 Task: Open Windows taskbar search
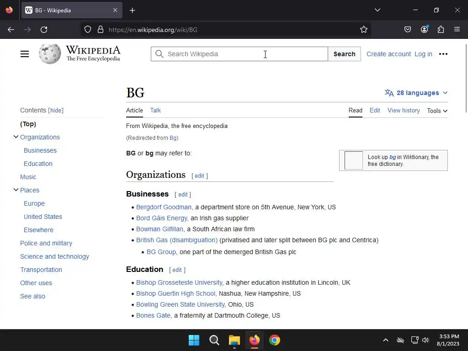click(214, 340)
